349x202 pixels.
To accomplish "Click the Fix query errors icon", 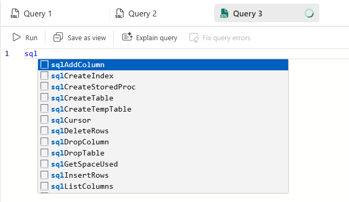I will 194,38.
